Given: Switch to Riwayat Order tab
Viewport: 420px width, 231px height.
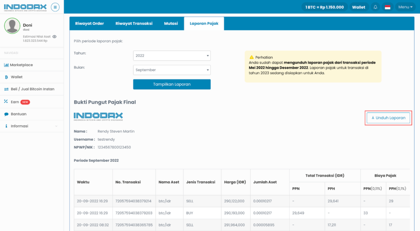Looking at the screenshot, I should tap(89, 23).
